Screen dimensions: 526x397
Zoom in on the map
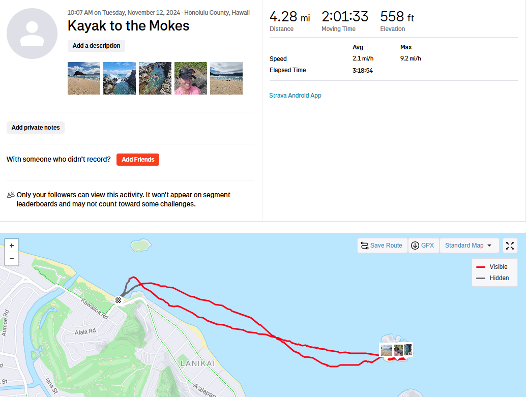pyautogui.click(x=12, y=245)
